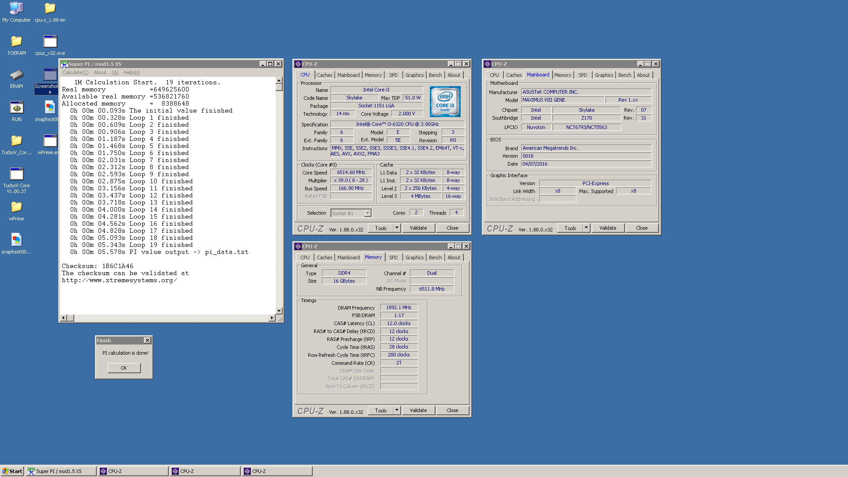Open About tab in Memory window
Viewport: 848px width, 477px height.
[454, 257]
